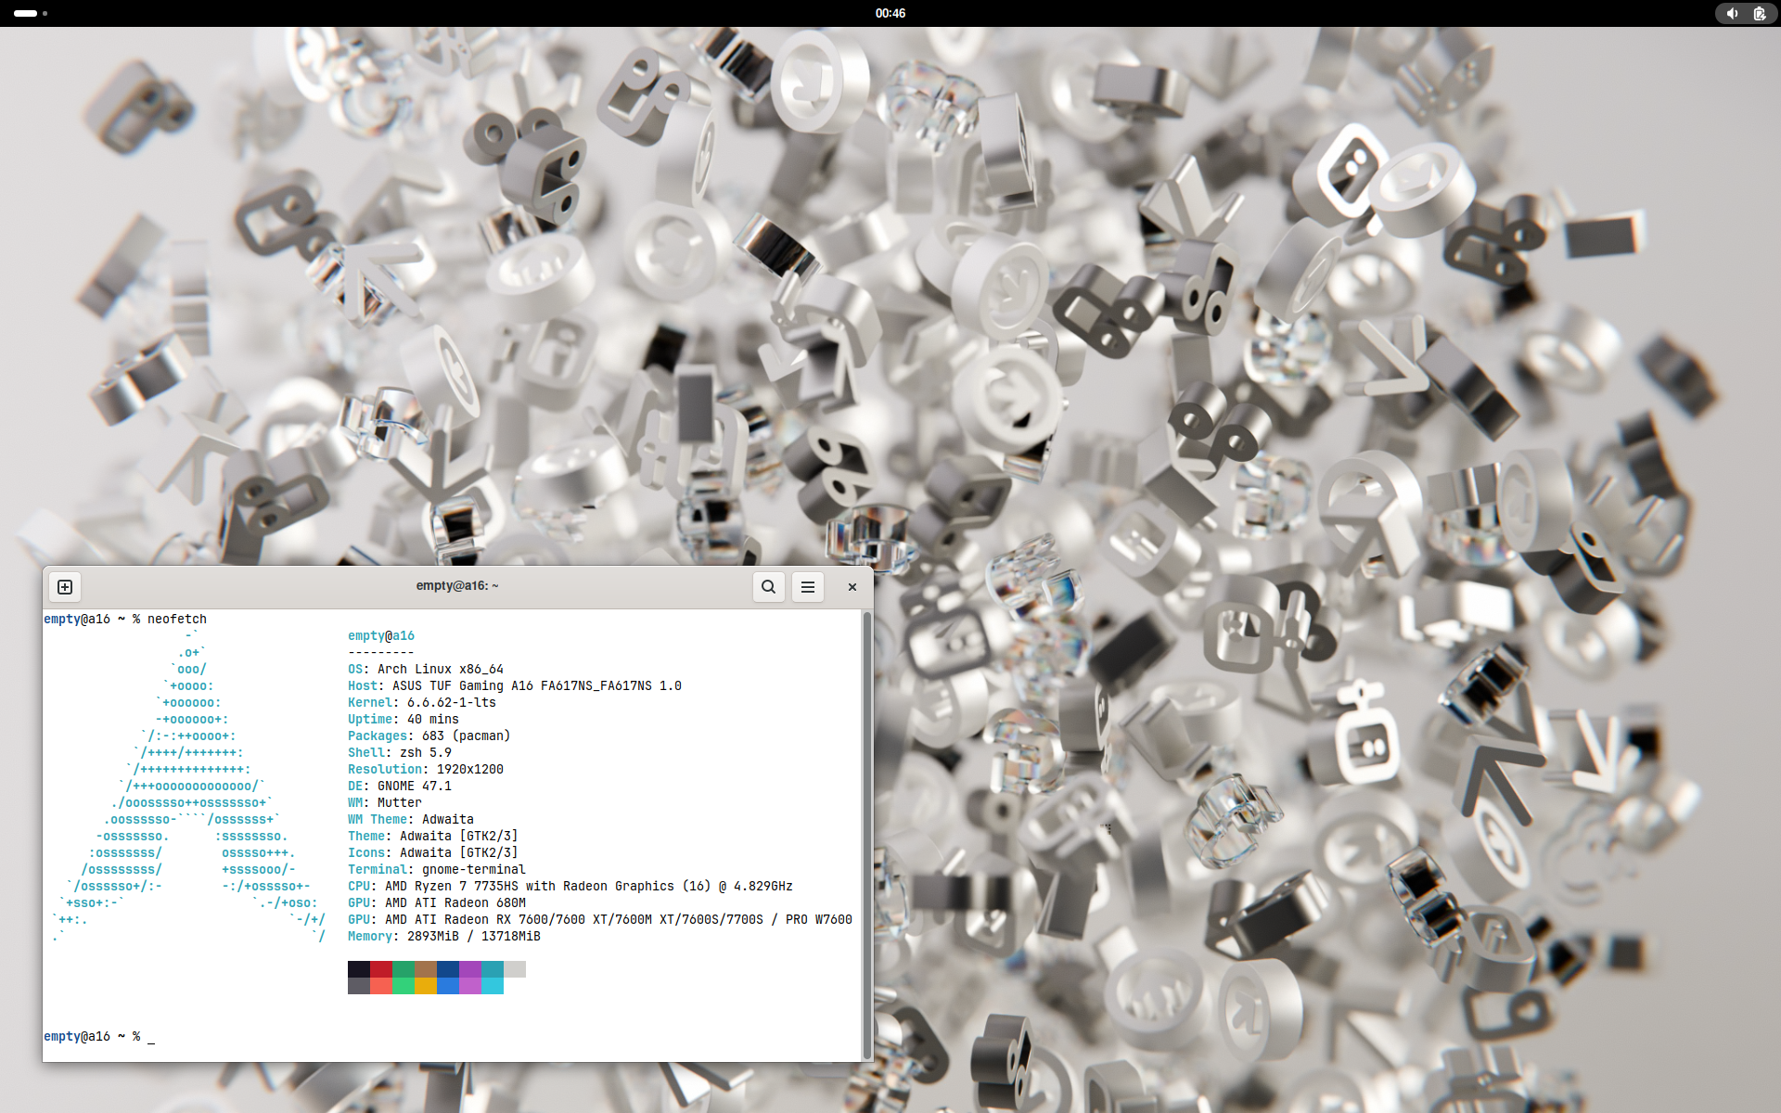Open a new terminal tab
Screen dimensions: 1781x1113
pos(65,587)
